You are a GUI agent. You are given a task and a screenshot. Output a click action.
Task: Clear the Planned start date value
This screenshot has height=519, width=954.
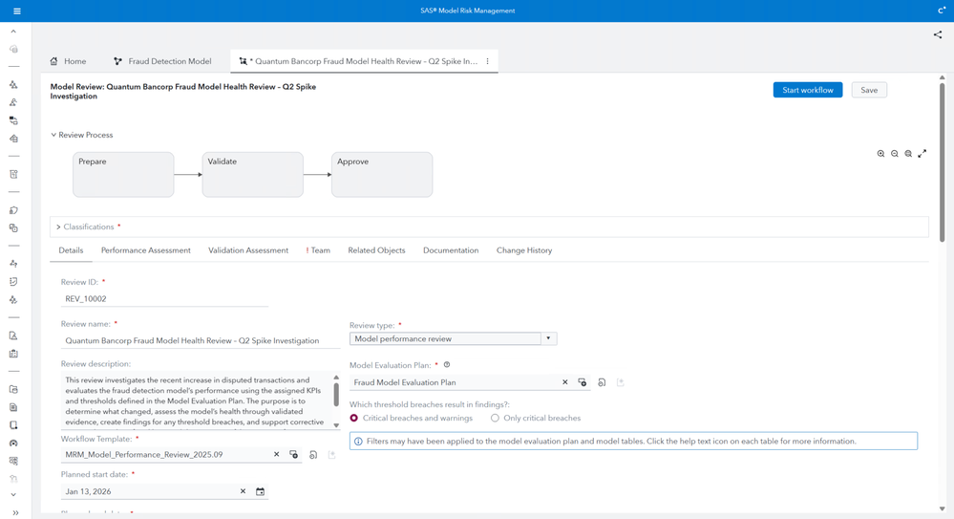tap(243, 491)
